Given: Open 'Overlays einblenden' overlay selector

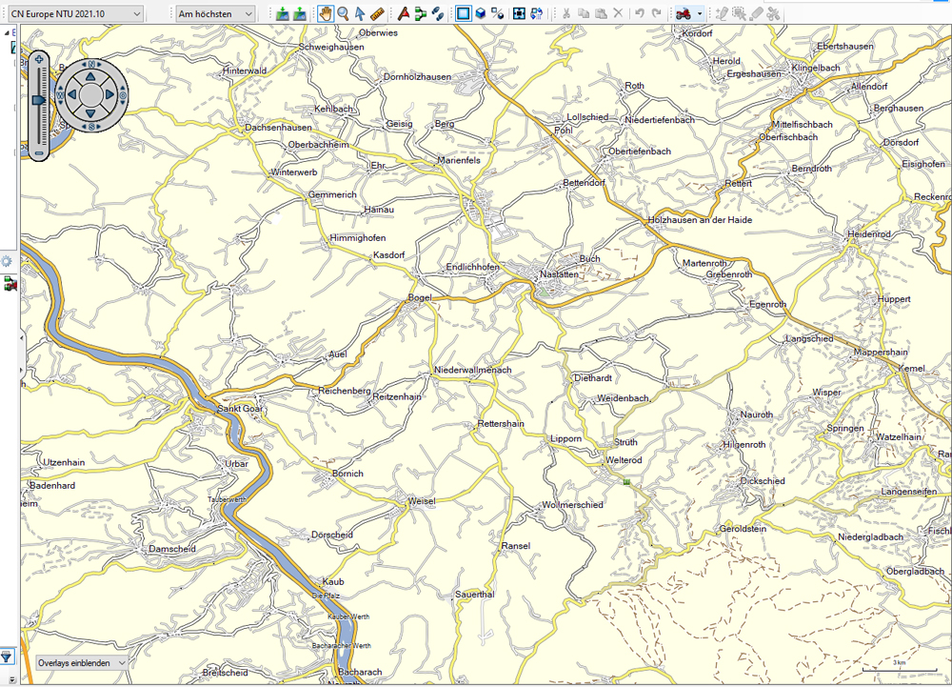Looking at the screenshot, I should [81, 662].
